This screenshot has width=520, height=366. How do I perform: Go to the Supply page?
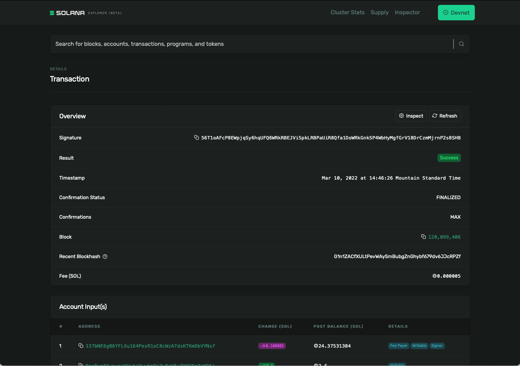380,12
